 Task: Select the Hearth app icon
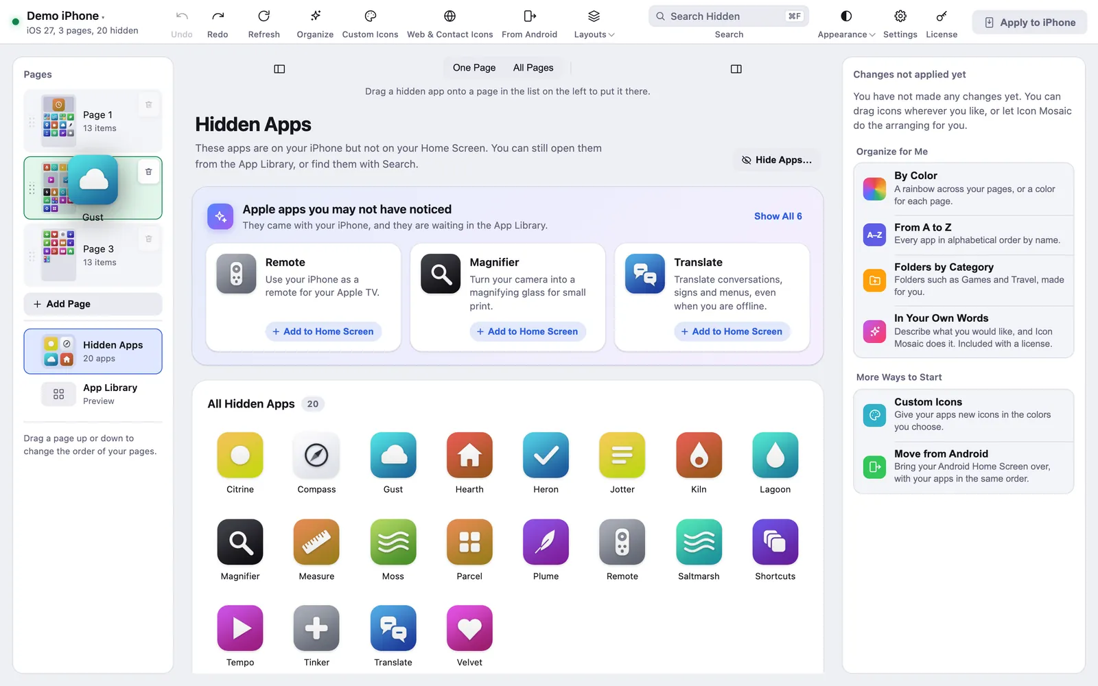coord(469,455)
